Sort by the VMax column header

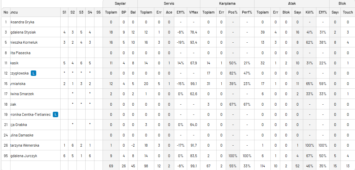coord(194,13)
